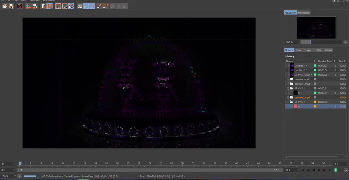The image size is (349, 180).
Task: Toggle the highlighted history list toolbar icon
Action: [x=50, y=6]
